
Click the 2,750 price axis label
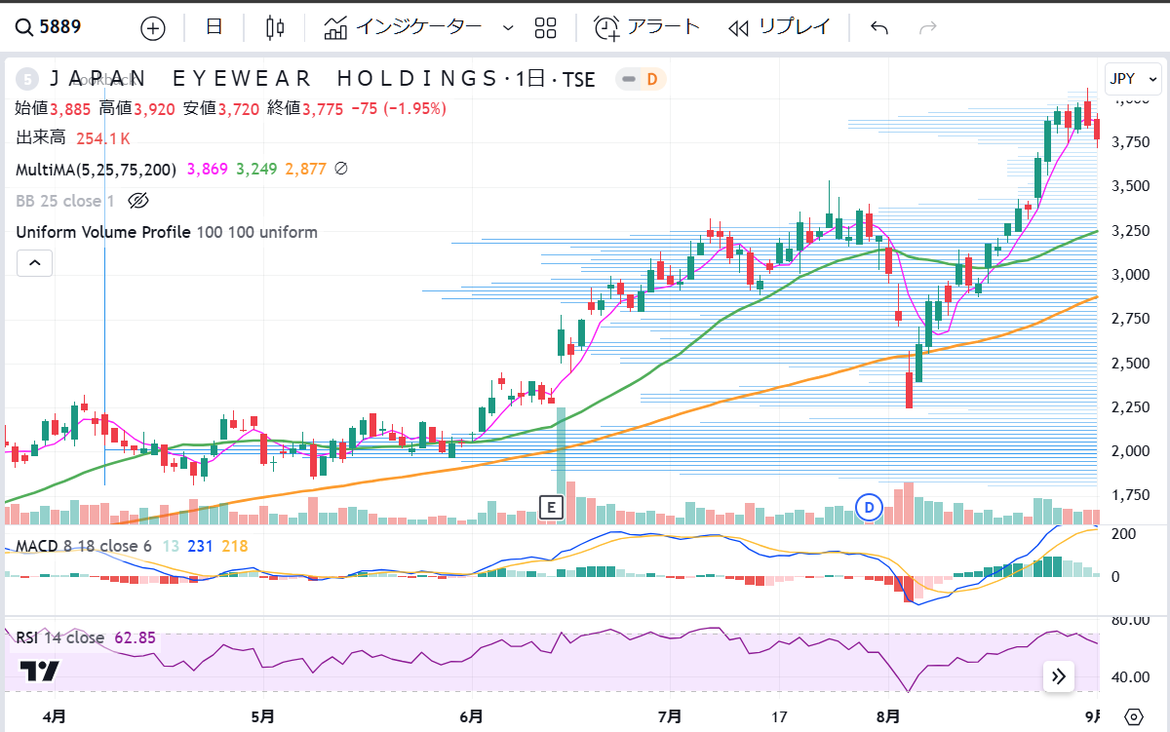[x=1129, y=319]
